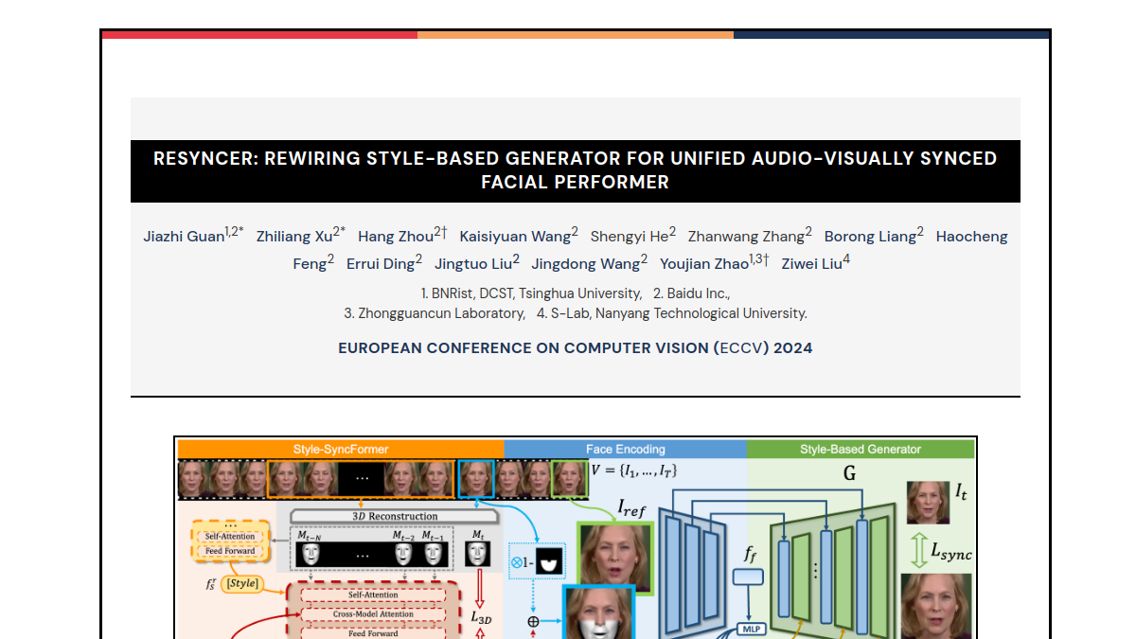Click the ReSyncer paper title heading

[x=576, y=170]
